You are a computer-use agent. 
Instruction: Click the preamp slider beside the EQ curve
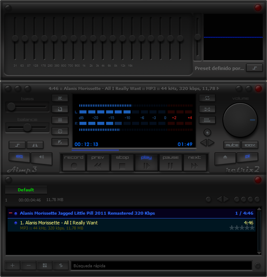coord(197,37)
